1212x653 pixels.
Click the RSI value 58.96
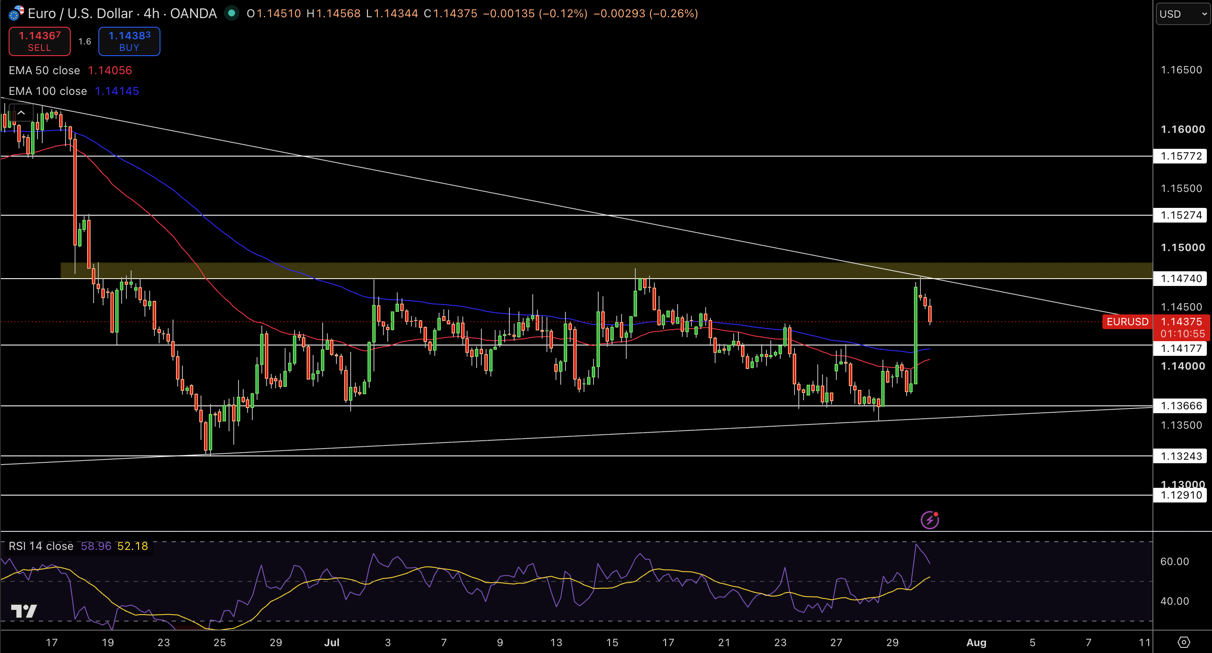pos(96,546)
